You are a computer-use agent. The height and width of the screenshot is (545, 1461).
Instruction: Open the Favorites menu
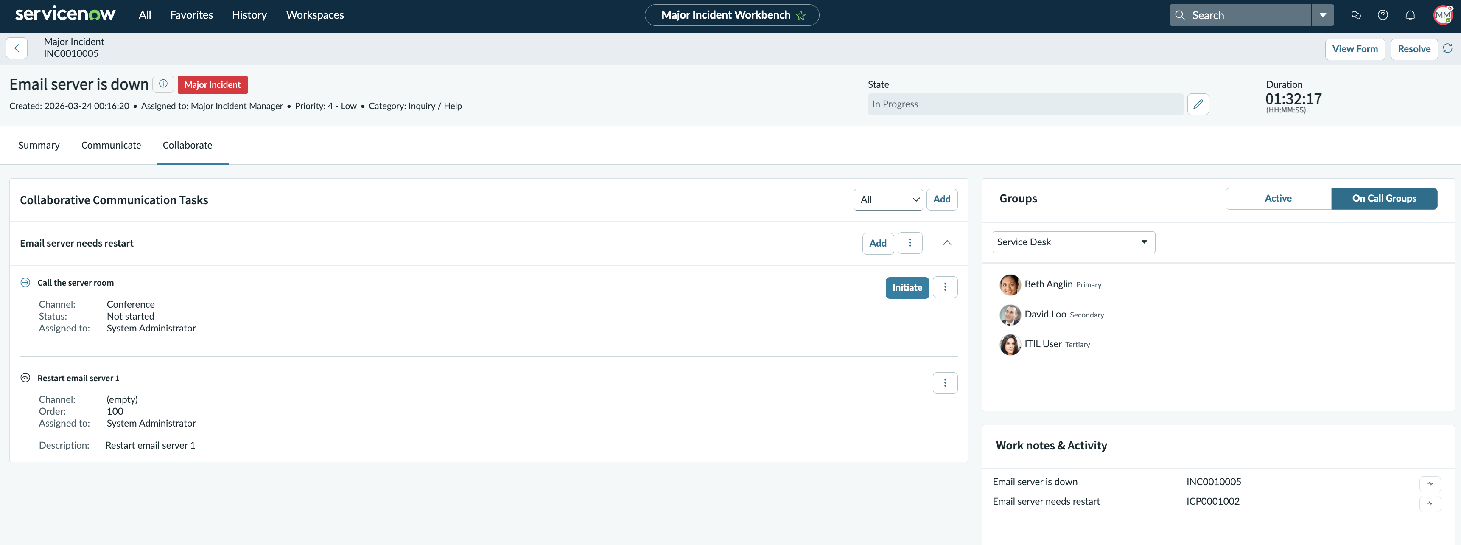tap(192, 15)
